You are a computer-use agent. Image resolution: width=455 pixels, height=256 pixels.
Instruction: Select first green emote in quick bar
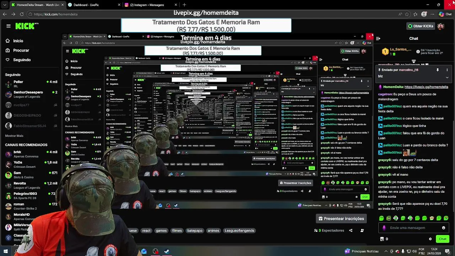click(x=381, y=218)
